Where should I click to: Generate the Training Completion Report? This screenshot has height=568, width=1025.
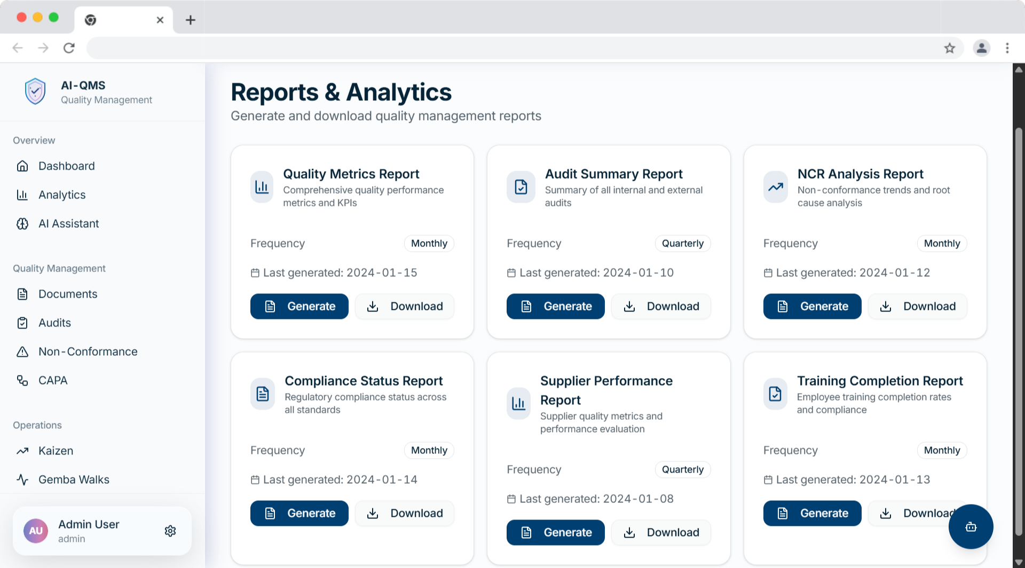click(x=812, y=513)
